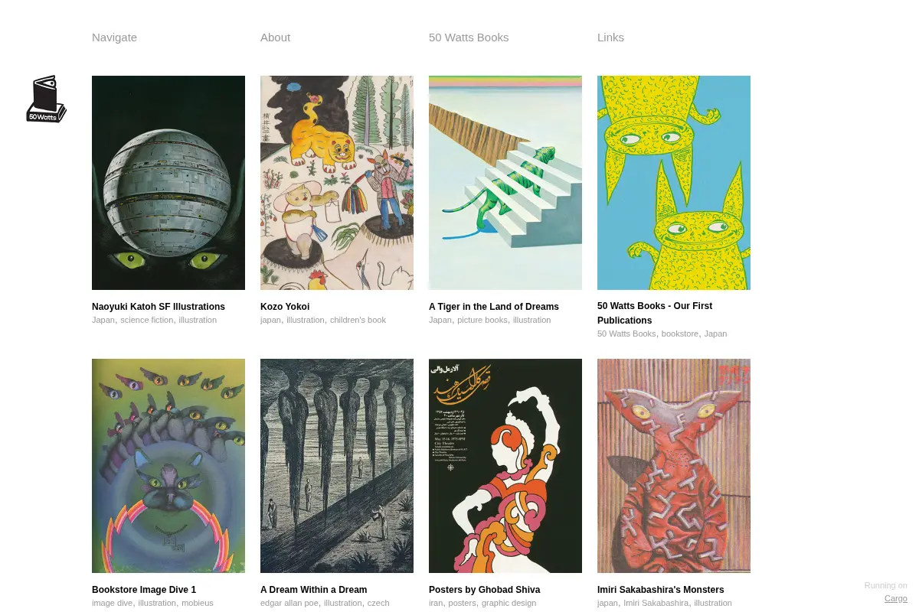The width and height of the screenshot is (919, 612).
Task: Open the Dream Within a Dream engraving
Action: [x=337, y=466]
